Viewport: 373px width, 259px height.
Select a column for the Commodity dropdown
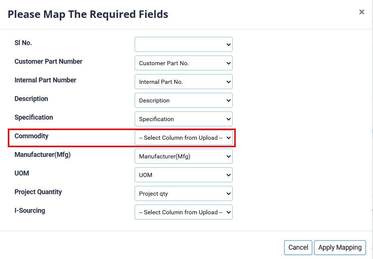[x=184, y=138]
